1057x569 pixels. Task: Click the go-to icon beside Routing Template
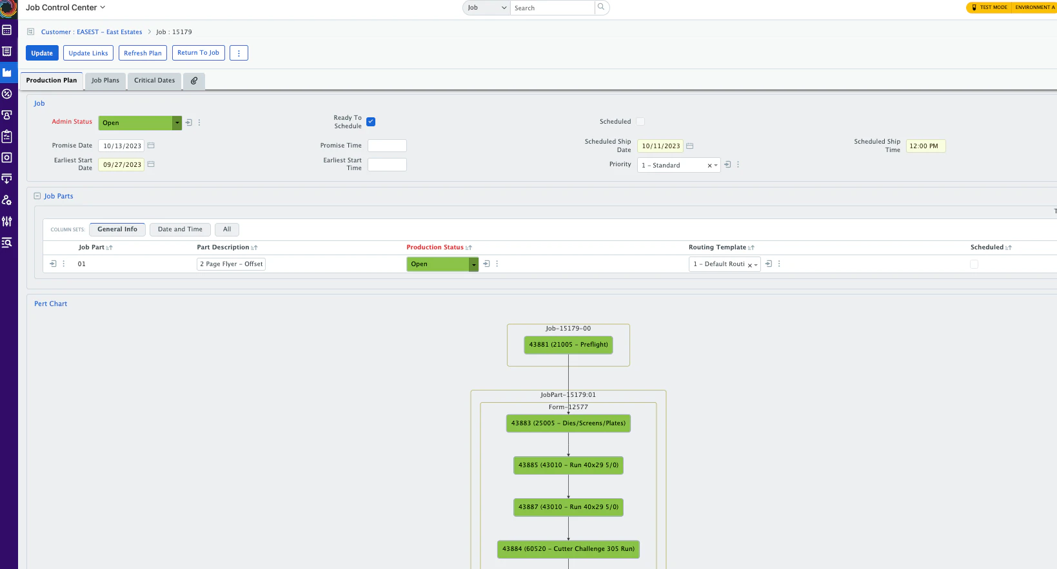pyautogui.click(x=769, y=264)
